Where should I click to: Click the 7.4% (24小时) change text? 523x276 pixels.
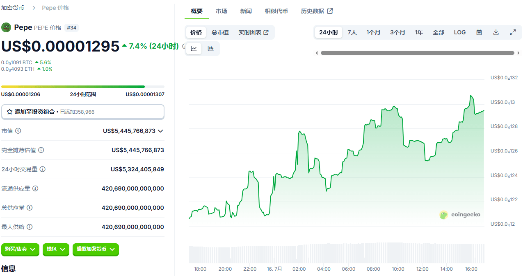[154, 46]
